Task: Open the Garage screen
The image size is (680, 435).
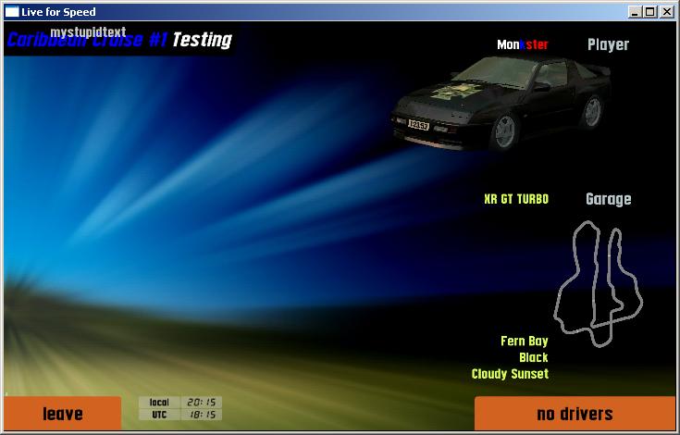Action: coord(609,199)
